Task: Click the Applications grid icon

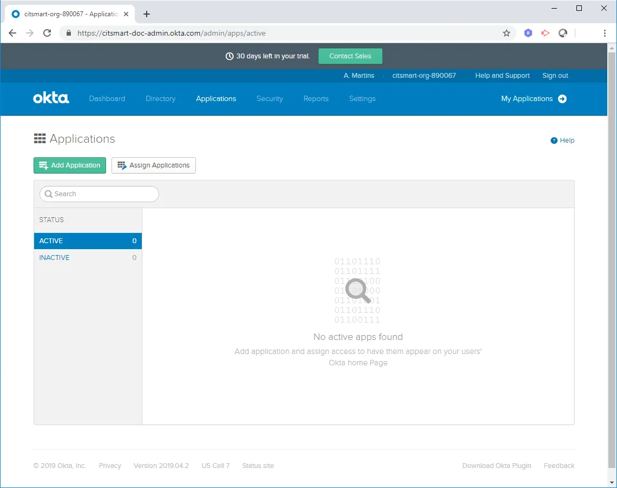Action: click(40, 138)
